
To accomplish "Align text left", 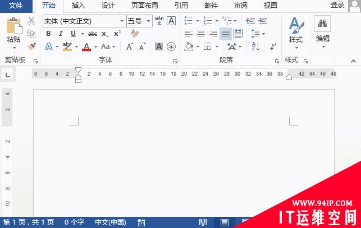I will coord(188,34).
